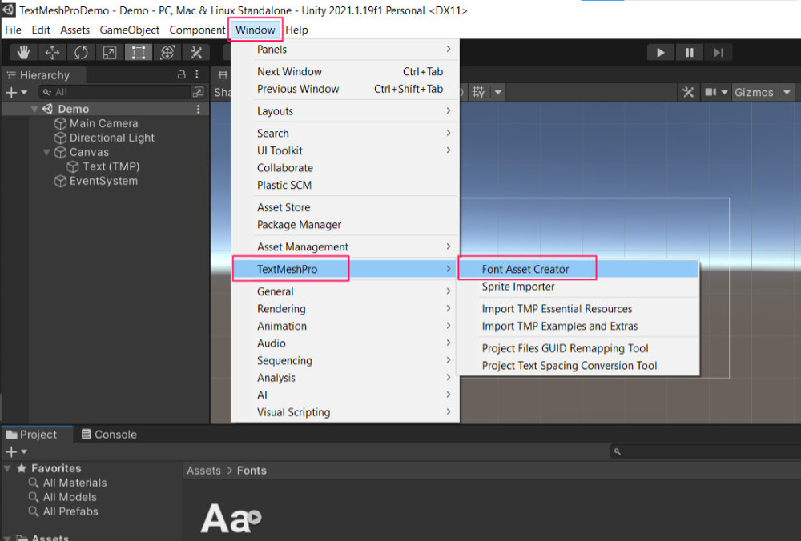801x541 pixels.
Task: Open Sprite Importer from TextMeshPro submenu
Action: point(578,287)
